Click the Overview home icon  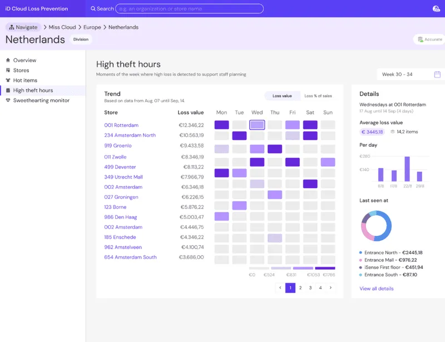pos(8,60)
